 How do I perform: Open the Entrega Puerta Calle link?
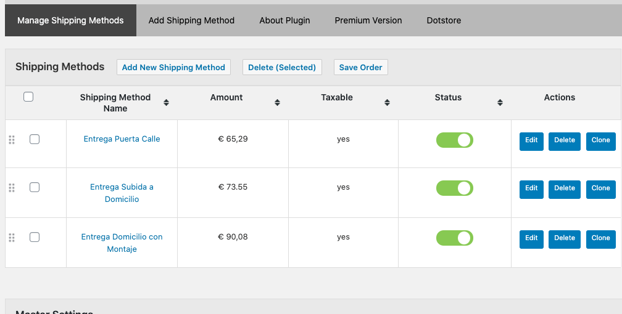[x=122, y=139]
